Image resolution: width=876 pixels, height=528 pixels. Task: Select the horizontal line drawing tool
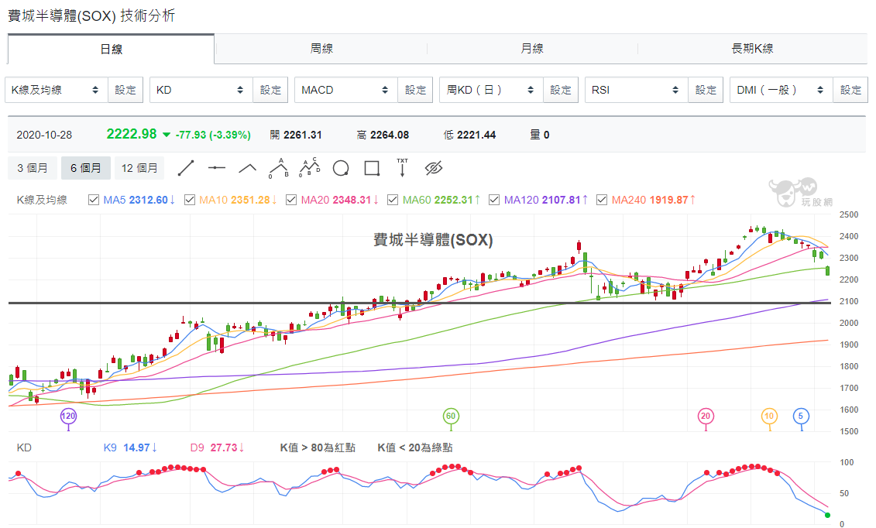217,168
